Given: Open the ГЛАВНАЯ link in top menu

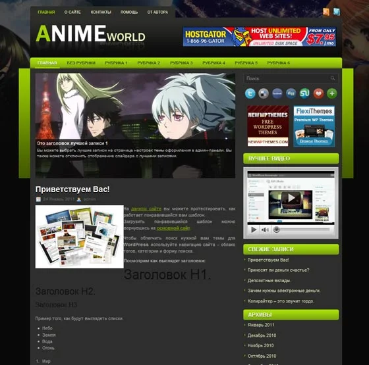Looking at the screenshot, I should point(46,12).
